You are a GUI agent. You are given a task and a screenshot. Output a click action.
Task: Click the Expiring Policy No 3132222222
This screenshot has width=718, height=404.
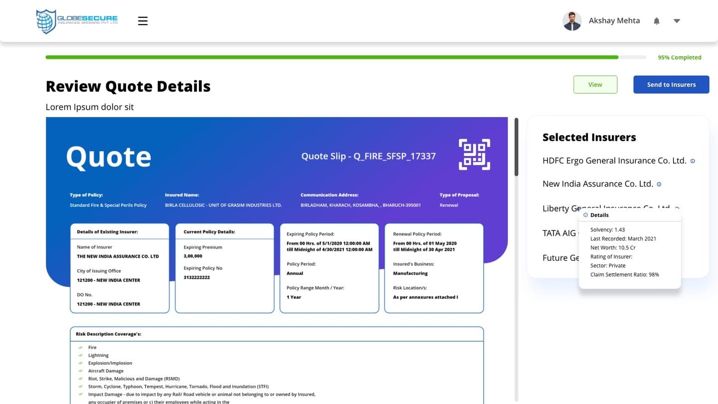click(196, 277)
